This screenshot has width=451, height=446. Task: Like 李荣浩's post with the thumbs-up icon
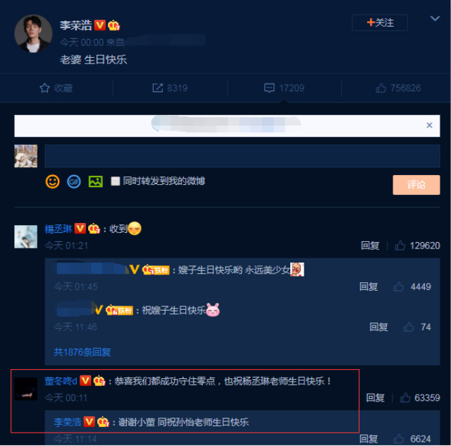click(x=381, y=88)
